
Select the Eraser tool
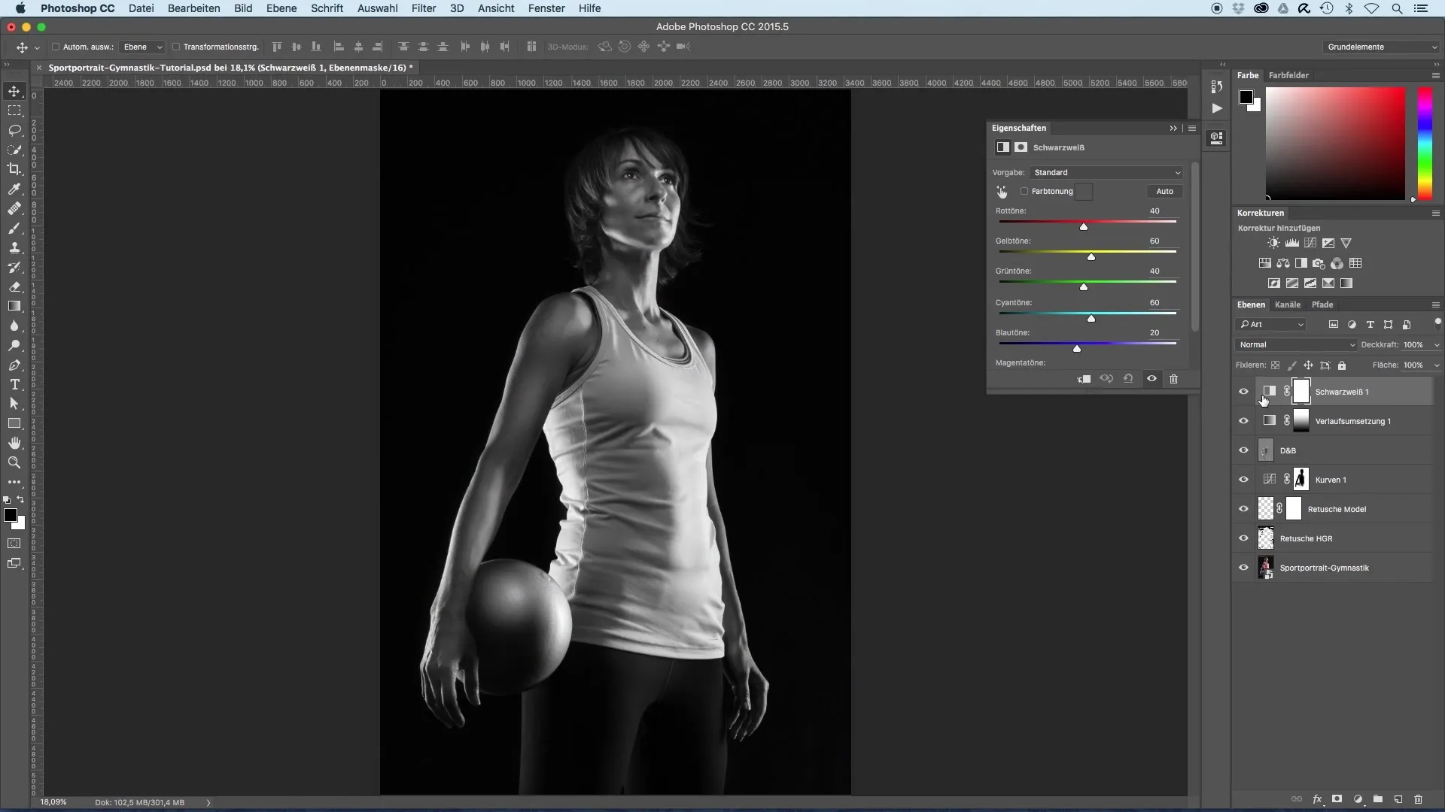pyautogui.click(x=14, y=286)
